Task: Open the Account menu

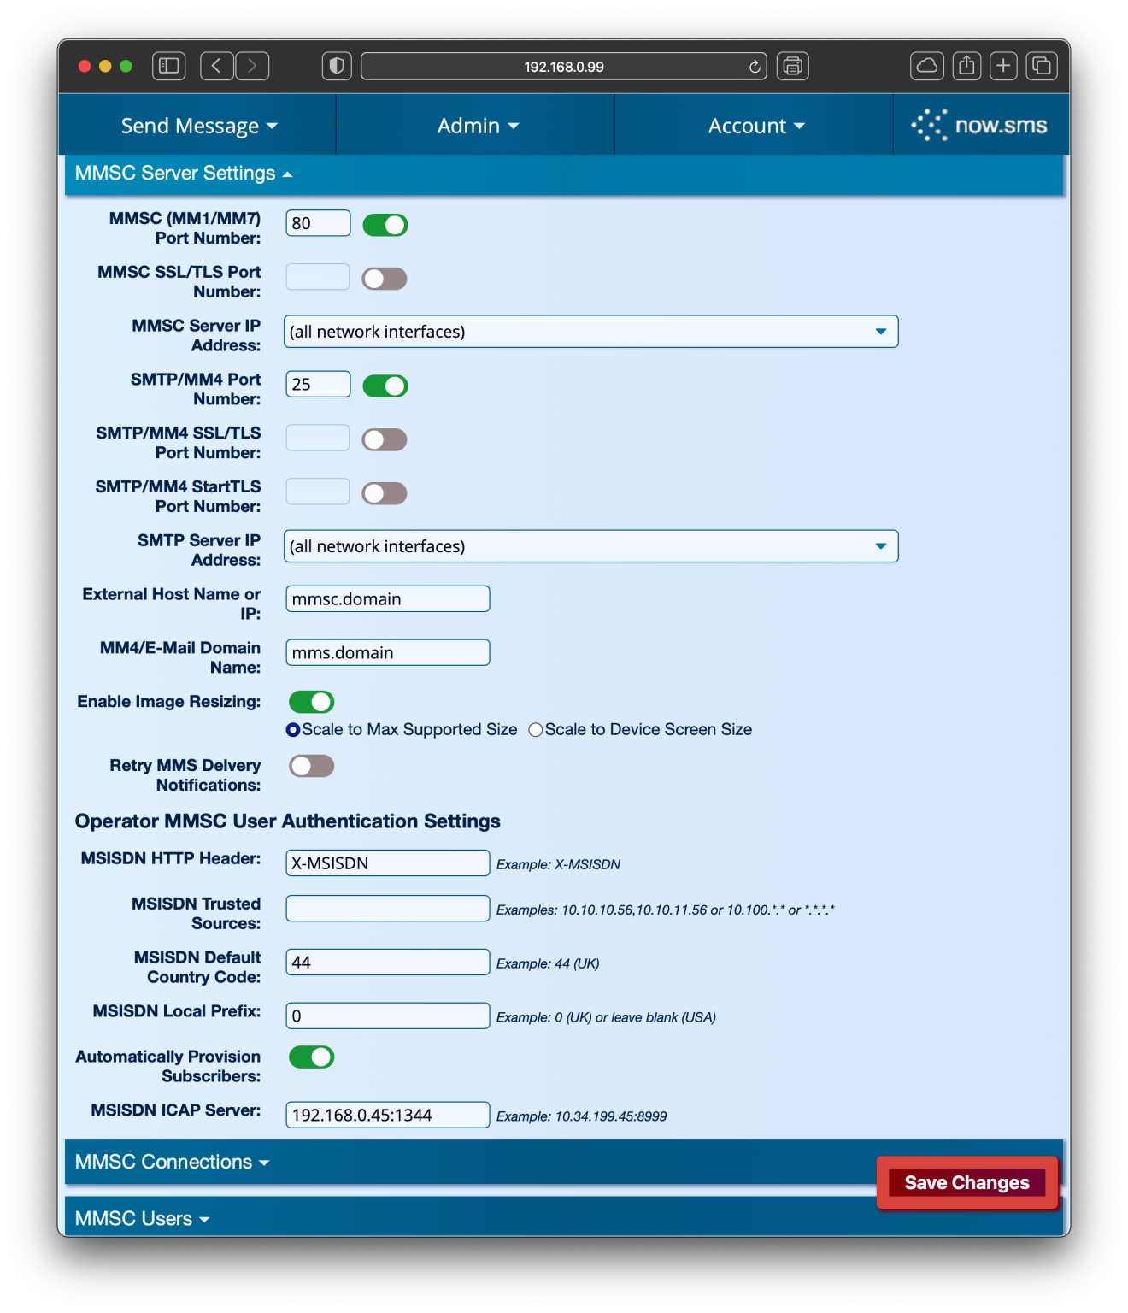Action: [755, 125]
